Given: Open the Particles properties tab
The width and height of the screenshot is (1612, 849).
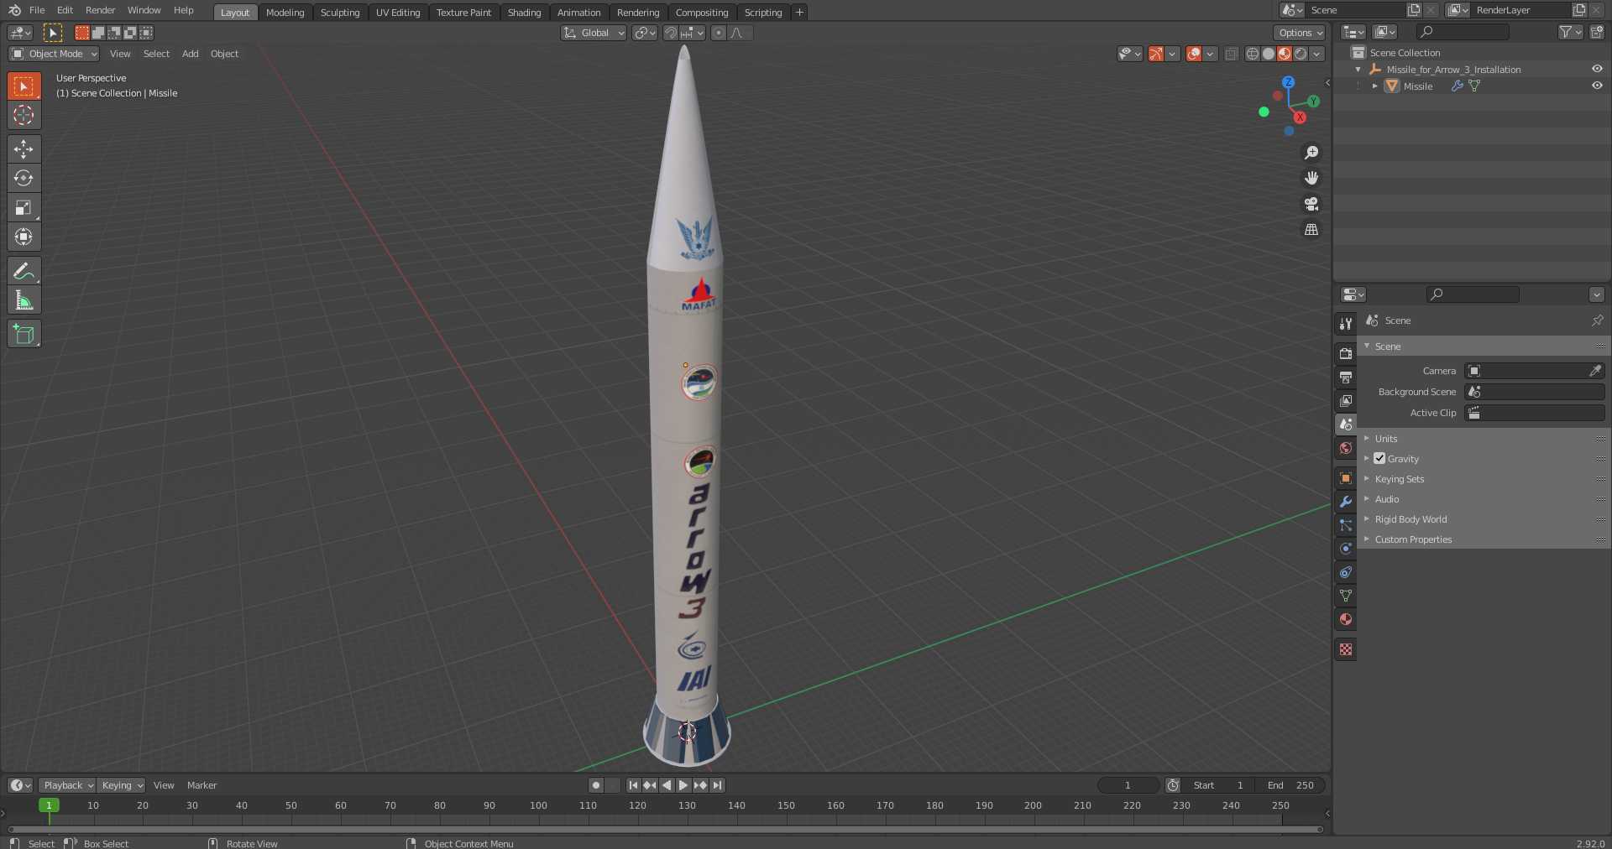Looking at the screenshot, I should pos(1346,525).
